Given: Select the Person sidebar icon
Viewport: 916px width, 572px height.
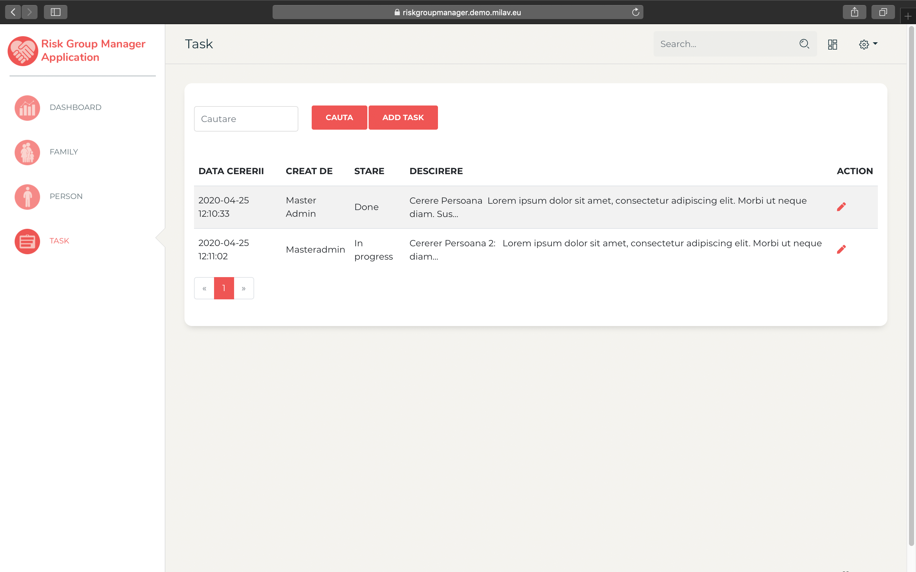Looking at the screenshot, I should pyautogui.click(x=27, y=197).
